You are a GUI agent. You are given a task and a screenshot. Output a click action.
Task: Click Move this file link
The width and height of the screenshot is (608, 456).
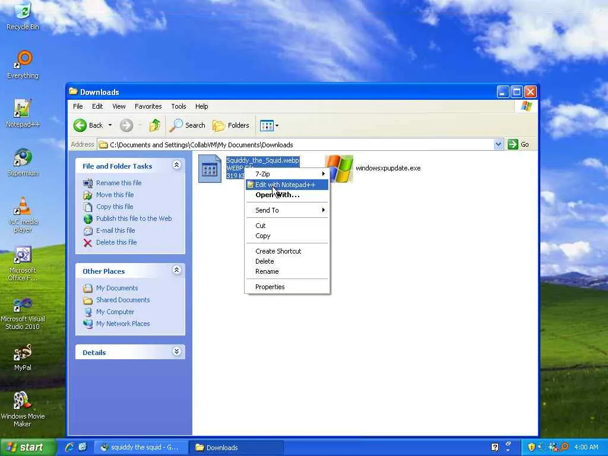tap(115, 195)
